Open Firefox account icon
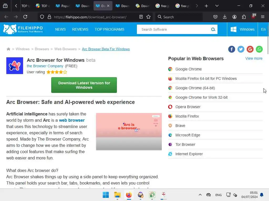Screen dimensions: 269x201 (234, 17)
